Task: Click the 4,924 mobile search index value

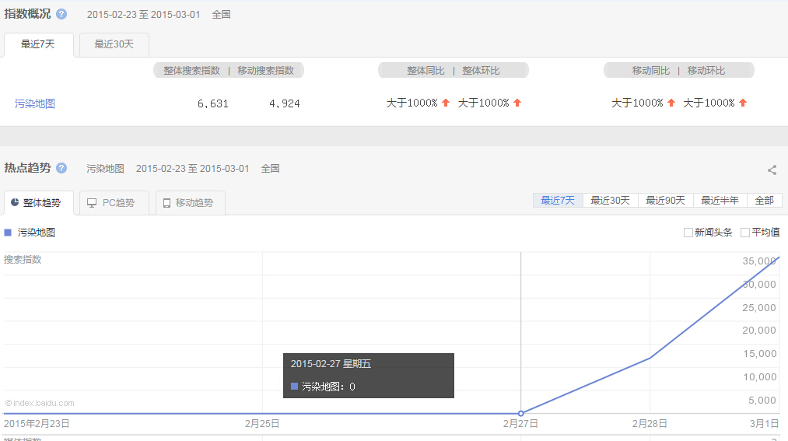Action: [285, 103]
